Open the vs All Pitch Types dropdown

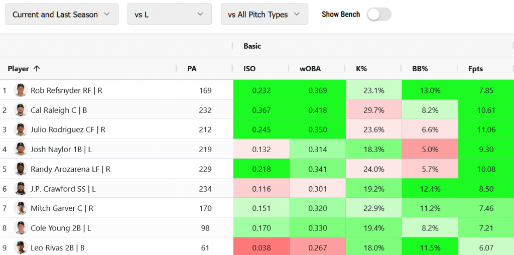[x=264, y=15]
